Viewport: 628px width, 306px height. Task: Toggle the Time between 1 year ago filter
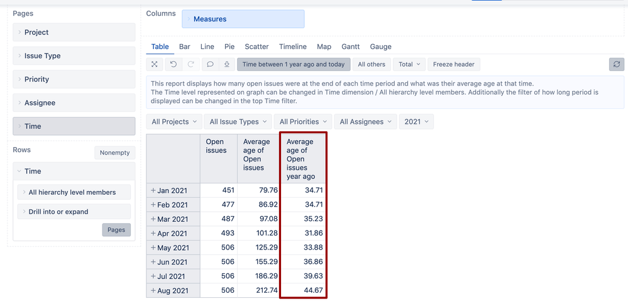[x=294, y=64]
